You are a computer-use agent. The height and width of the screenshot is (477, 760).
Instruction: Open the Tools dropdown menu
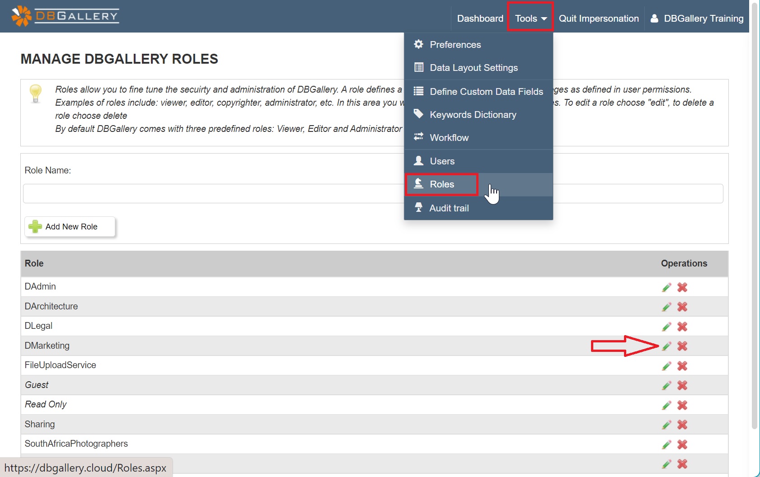click(x=530, y=19)
